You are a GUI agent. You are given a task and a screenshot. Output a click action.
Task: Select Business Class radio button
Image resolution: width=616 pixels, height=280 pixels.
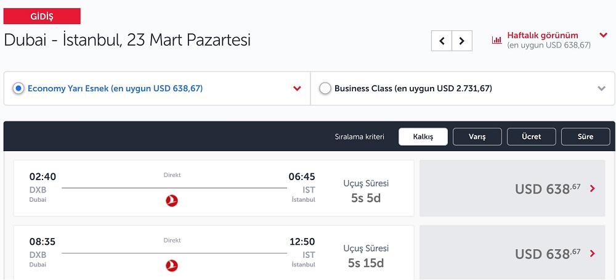tap(325, 88)
